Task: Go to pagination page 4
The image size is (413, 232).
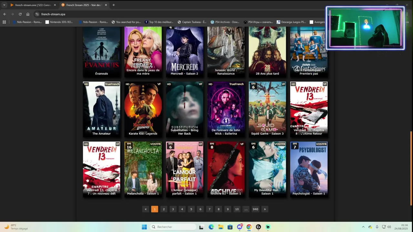Action: click(182, 209)
